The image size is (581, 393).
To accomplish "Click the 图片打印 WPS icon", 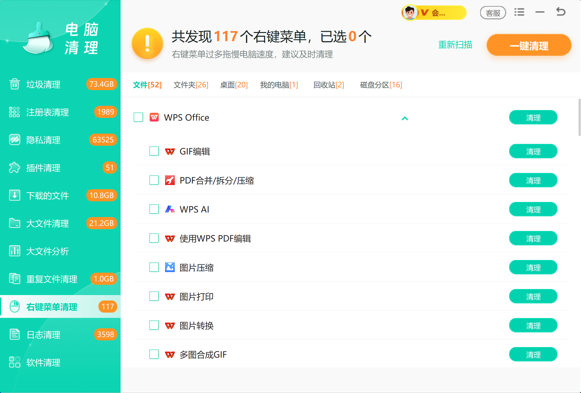I will click(170, 296).
